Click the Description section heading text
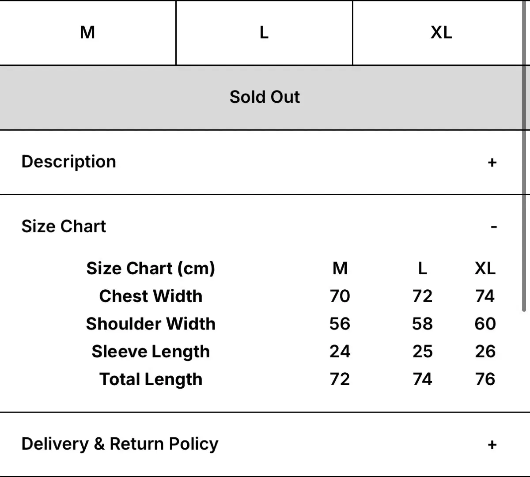 coord(69,162)
